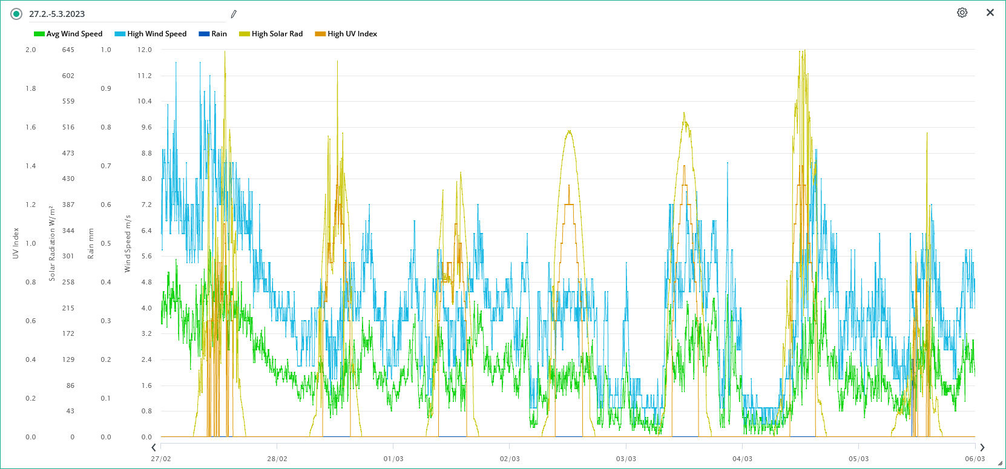Click the UV Index axis title

pos(16,243)
